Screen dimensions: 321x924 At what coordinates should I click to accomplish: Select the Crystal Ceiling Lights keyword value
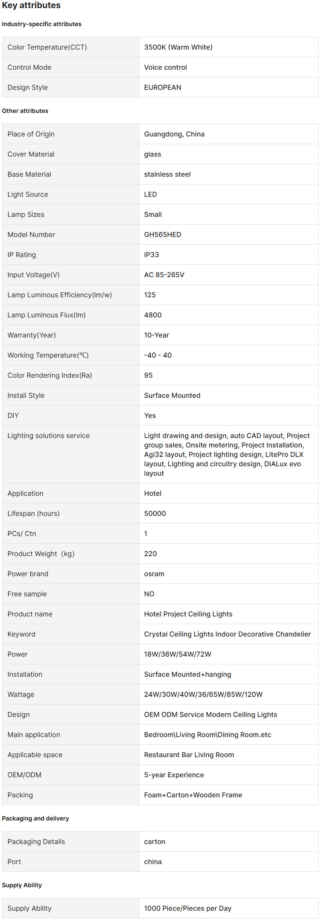click(x=227, y=634)
